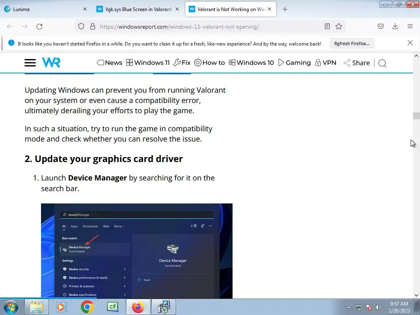Open the Firefox application menu

(x=410, y=26)
